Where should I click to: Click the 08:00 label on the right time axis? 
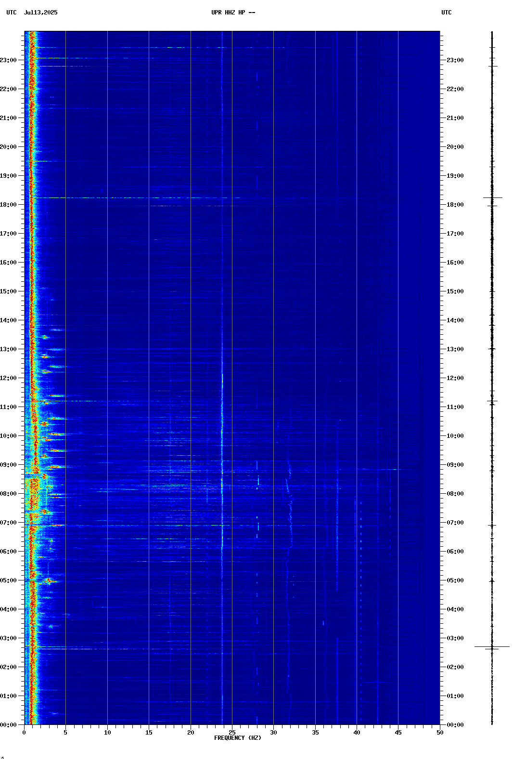[x=455, y=494]
